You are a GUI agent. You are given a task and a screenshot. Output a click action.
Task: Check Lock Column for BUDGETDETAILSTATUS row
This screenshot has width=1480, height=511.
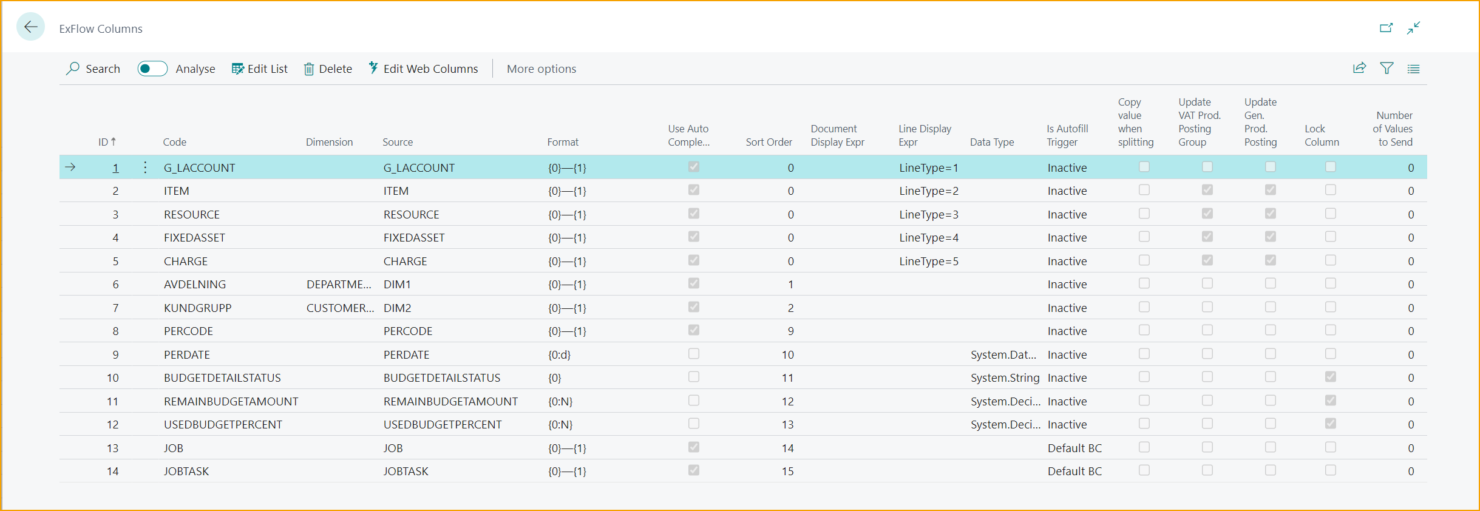coord(1330,377)
